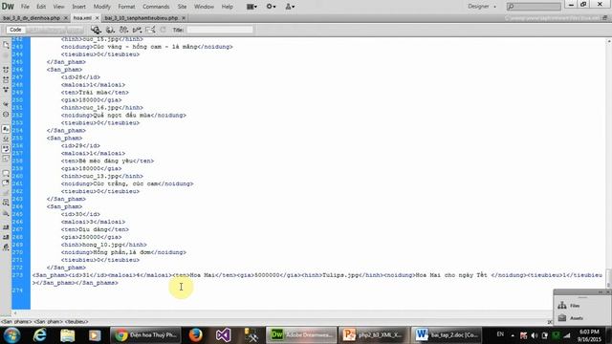
Task: Click Wrap Tag icon in coding toolbar
Action: coord(6,193)
